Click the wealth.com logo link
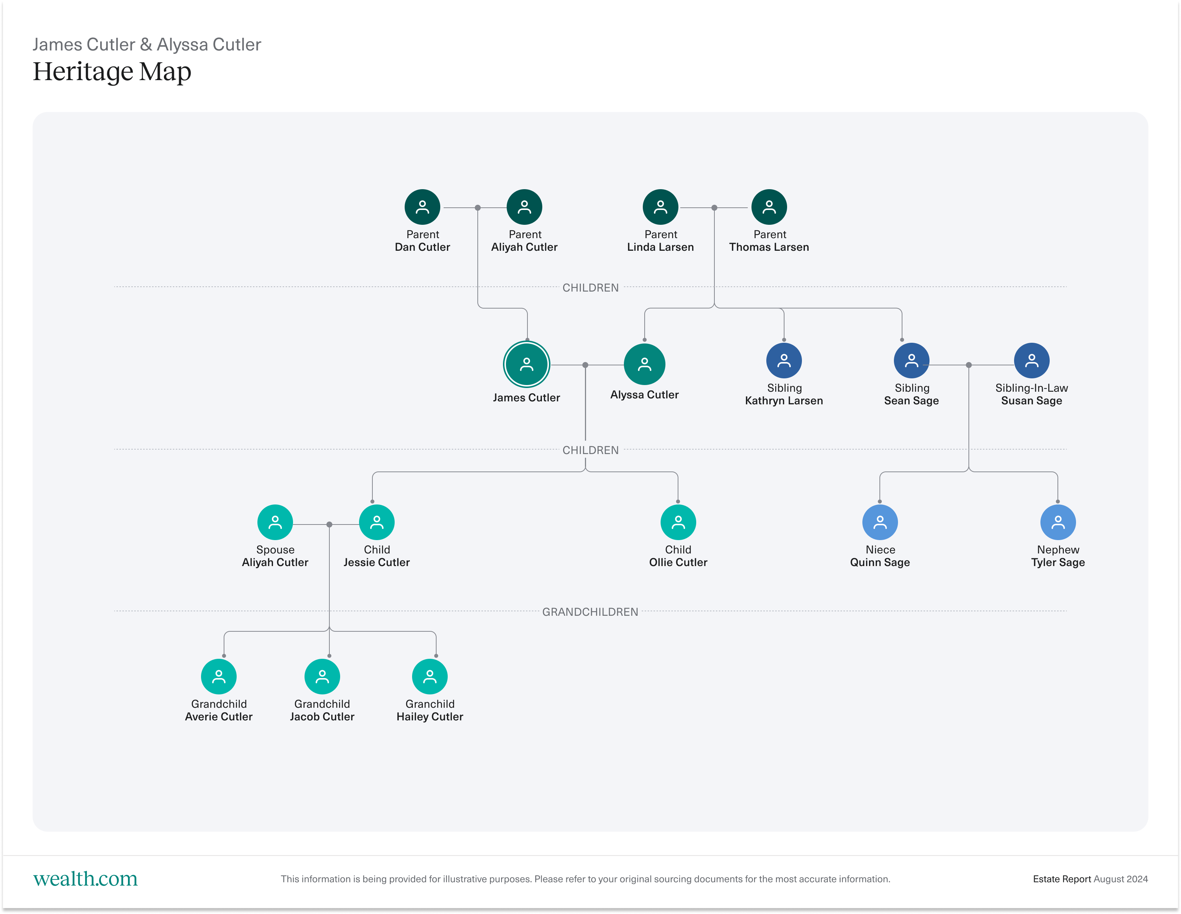Image resolution: width=1181 pixels, height=914 pixels. point(85,878)
